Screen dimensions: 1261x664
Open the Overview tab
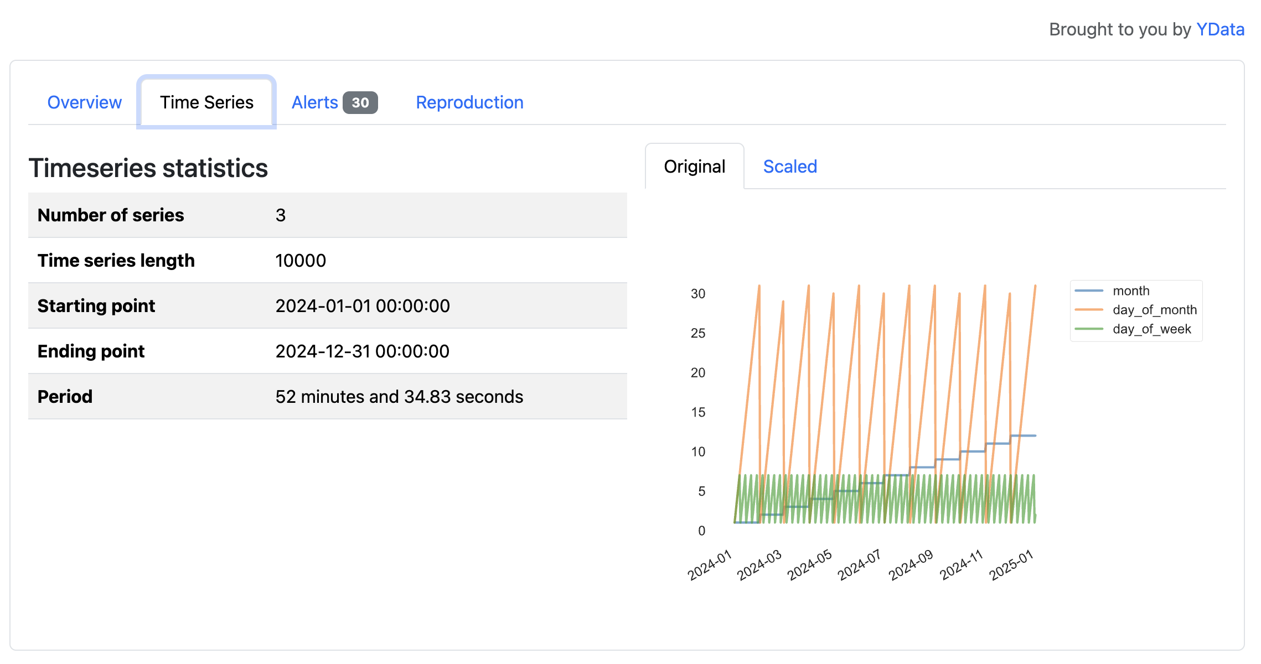tap(84, 102)
